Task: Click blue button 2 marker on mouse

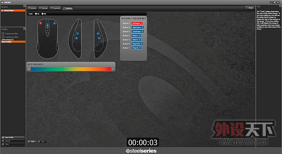Action: (54, 23)
